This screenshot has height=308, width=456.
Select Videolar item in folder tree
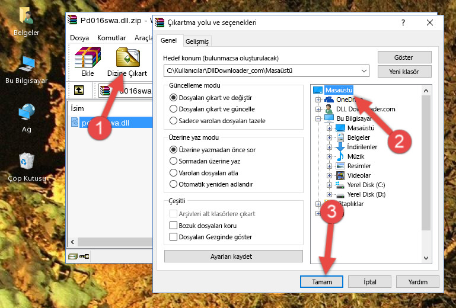pyautogui.click(x=359, y=175)
